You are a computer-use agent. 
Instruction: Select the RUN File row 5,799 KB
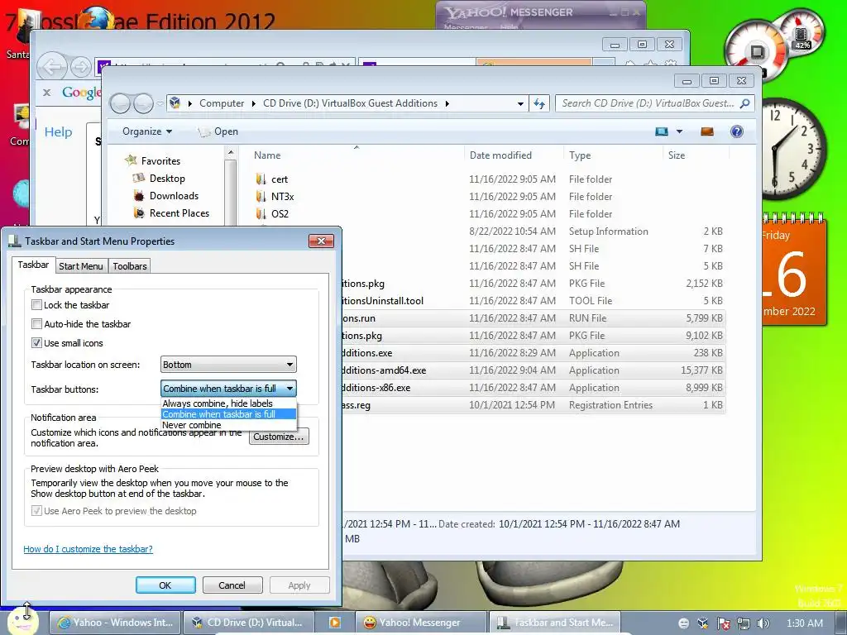[534, 318]
